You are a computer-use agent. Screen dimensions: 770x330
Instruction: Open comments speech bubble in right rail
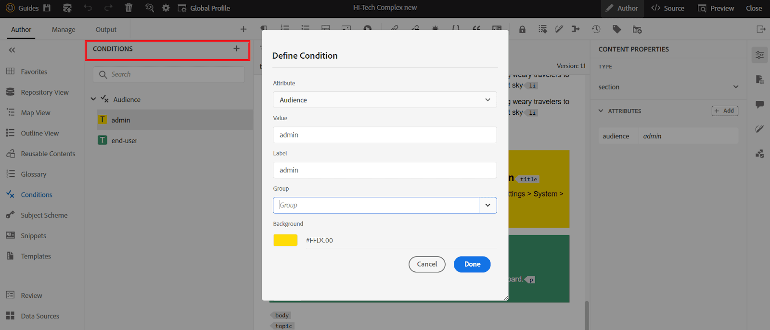coord(759,104)
